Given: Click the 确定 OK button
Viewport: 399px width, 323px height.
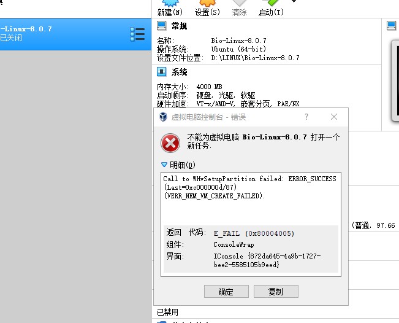Looking at the screenshot, I should coord(226,292).
